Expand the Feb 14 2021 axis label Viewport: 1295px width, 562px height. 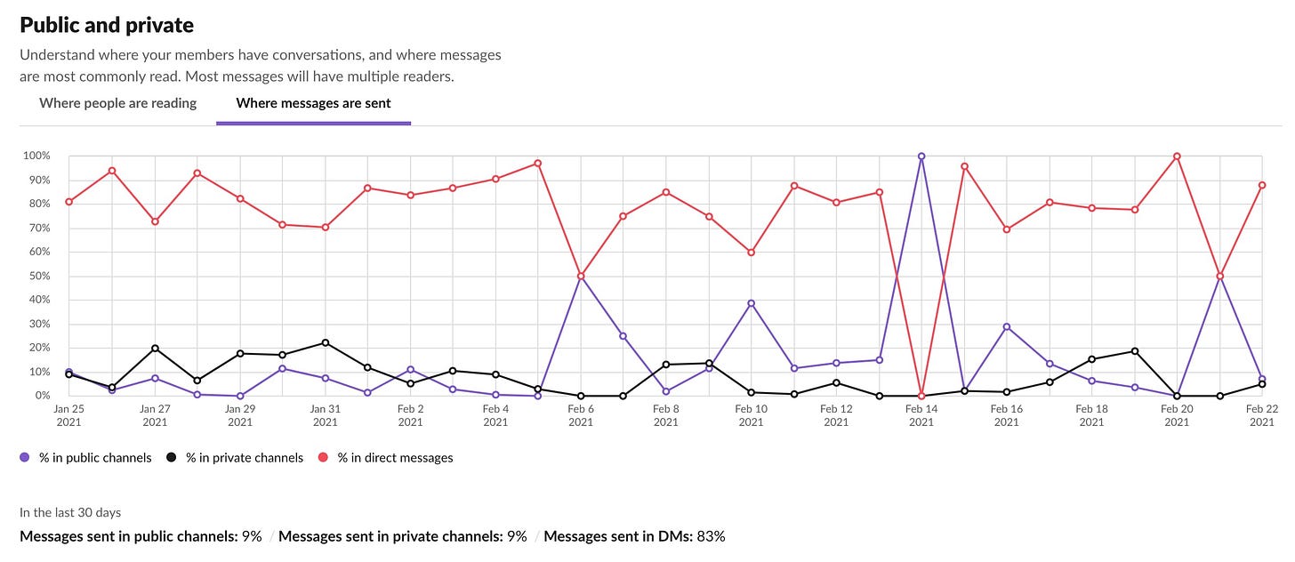921,414
